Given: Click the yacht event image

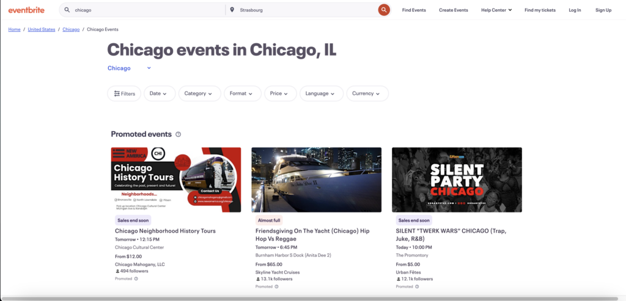Looking at the screenshot, I should click(317, 180).
